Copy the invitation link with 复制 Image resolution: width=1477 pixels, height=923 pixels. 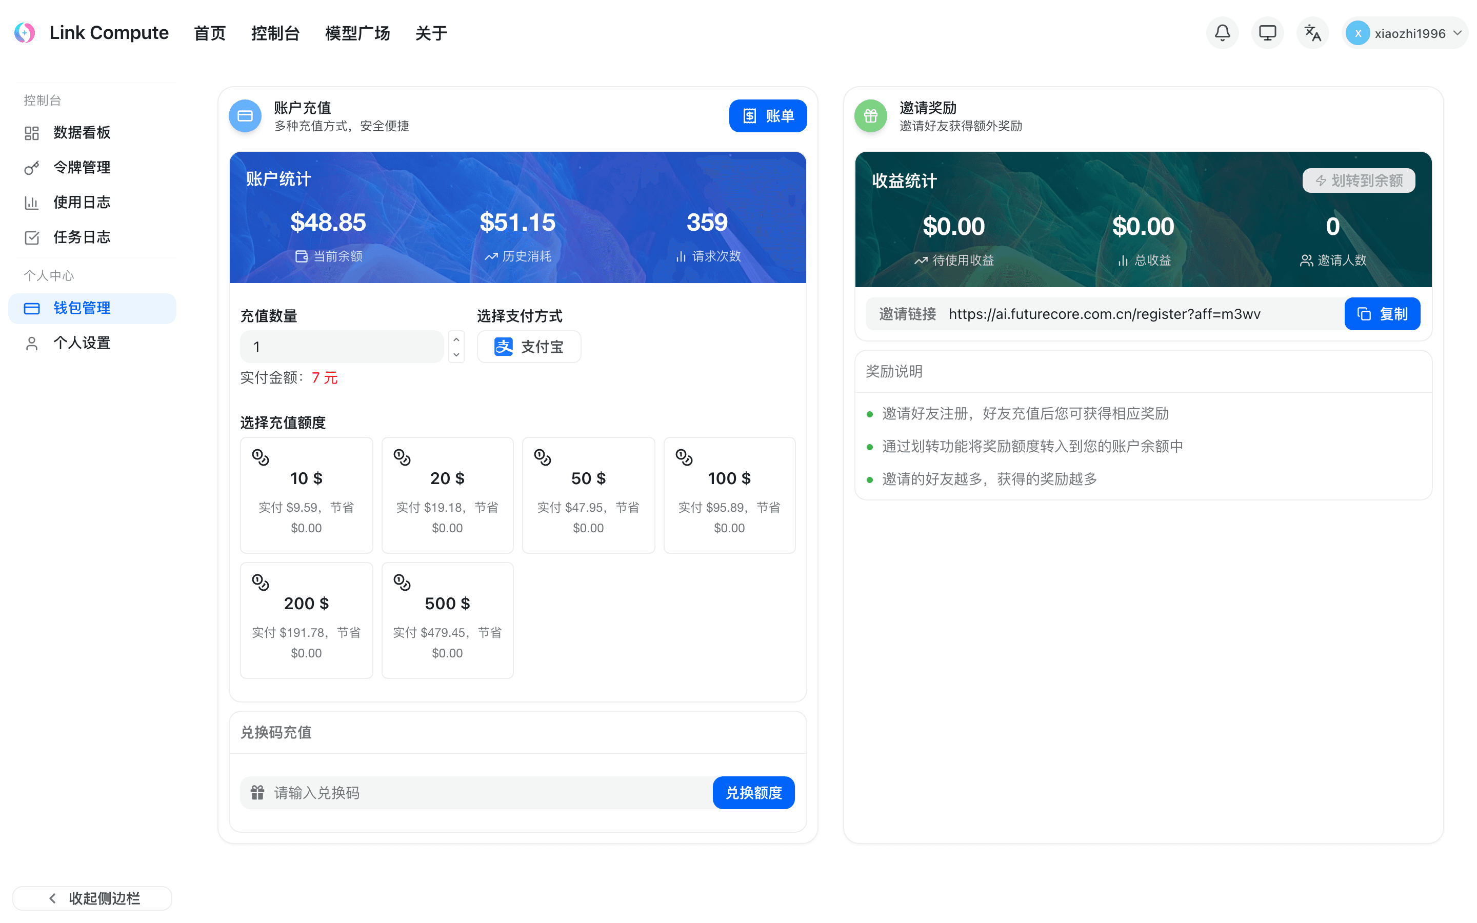pos(1383,314)
